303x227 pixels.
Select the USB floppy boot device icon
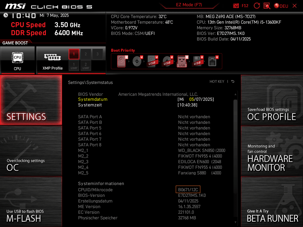[198, 61]
